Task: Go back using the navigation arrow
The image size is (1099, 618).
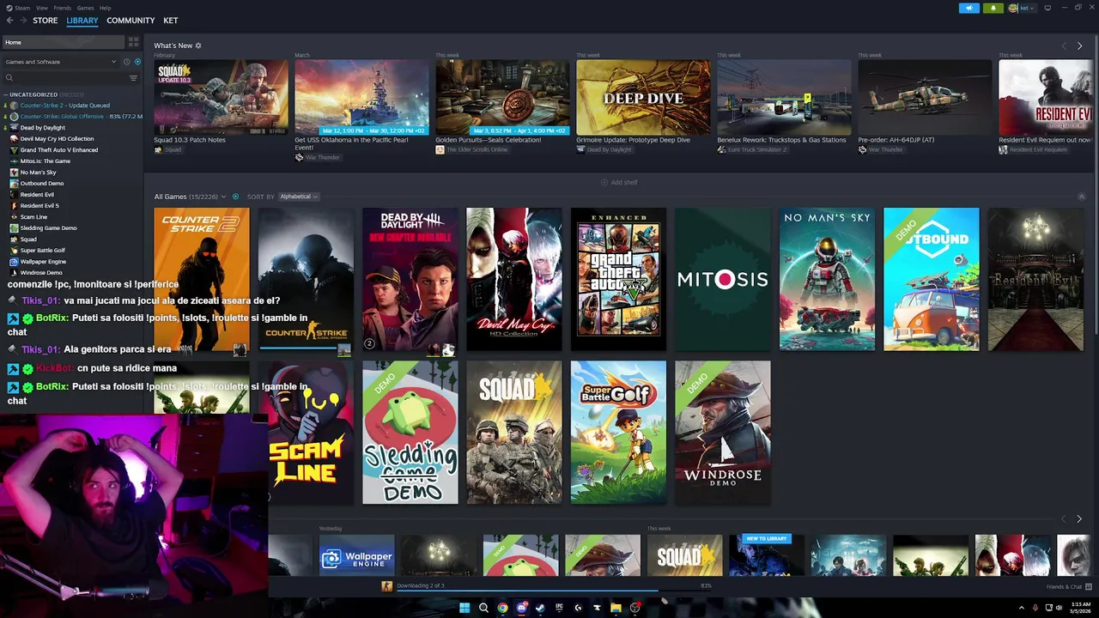Action: pos(10,21)
